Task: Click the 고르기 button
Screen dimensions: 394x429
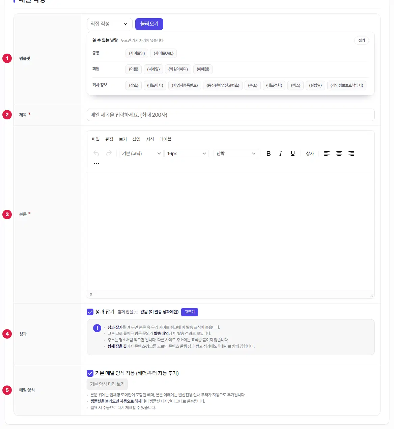Action: [190, 312]
